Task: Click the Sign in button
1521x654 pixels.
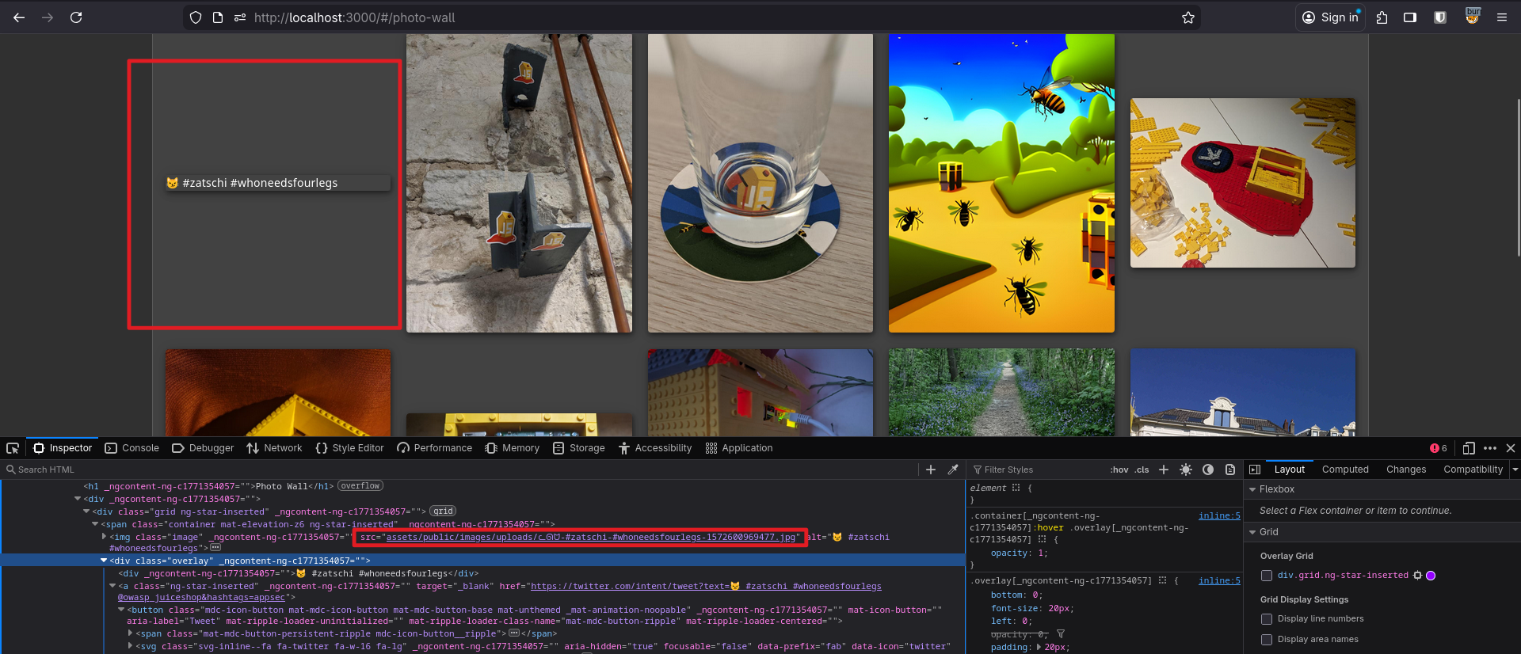Action: [x=1331, y=17]
